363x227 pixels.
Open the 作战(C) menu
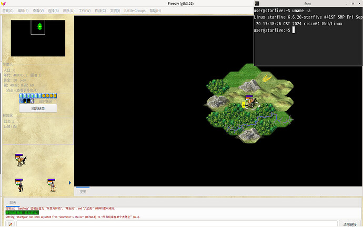tap(100, 11)
